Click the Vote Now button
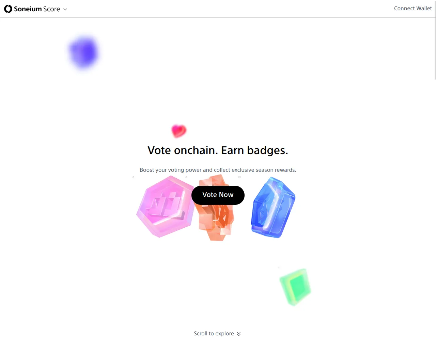Viewport: 436px width, 349px height. click(218, 195)
